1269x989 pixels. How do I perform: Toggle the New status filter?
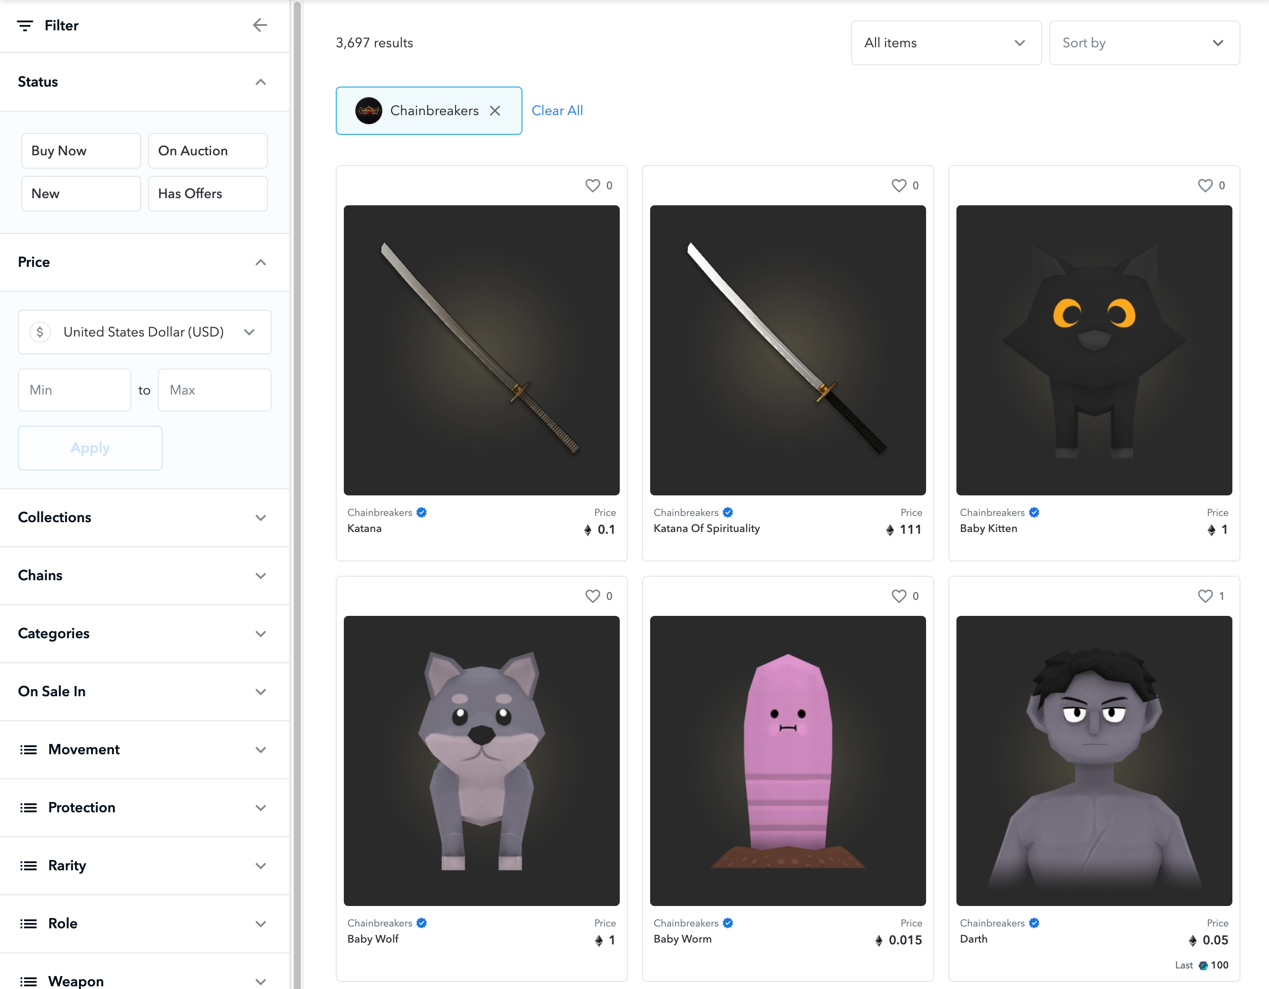coord(81,193)
